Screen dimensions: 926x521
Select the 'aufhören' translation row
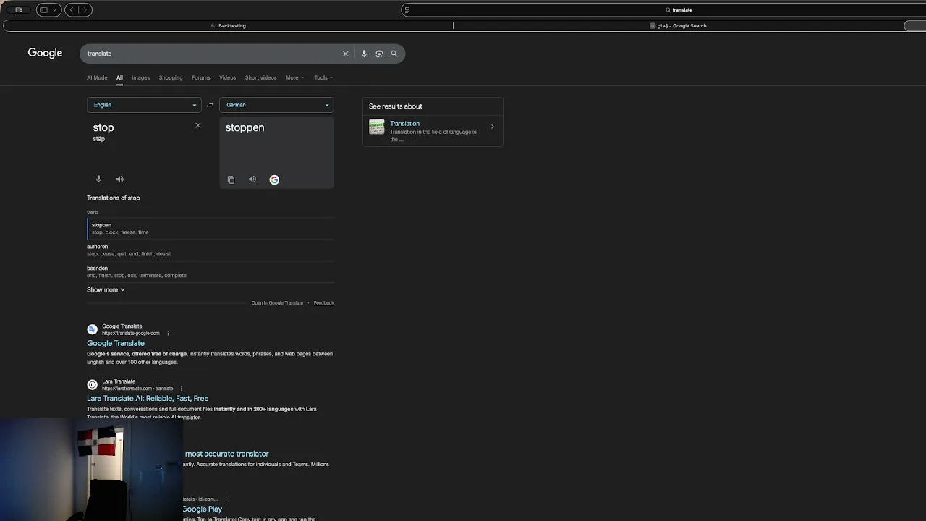[x=211, y=250]
